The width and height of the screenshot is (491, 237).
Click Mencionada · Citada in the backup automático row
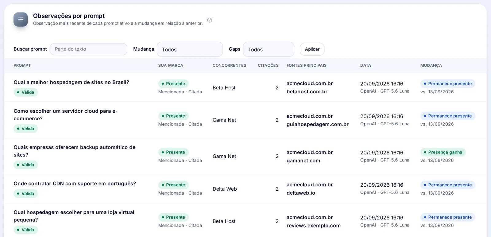[180, 161]
